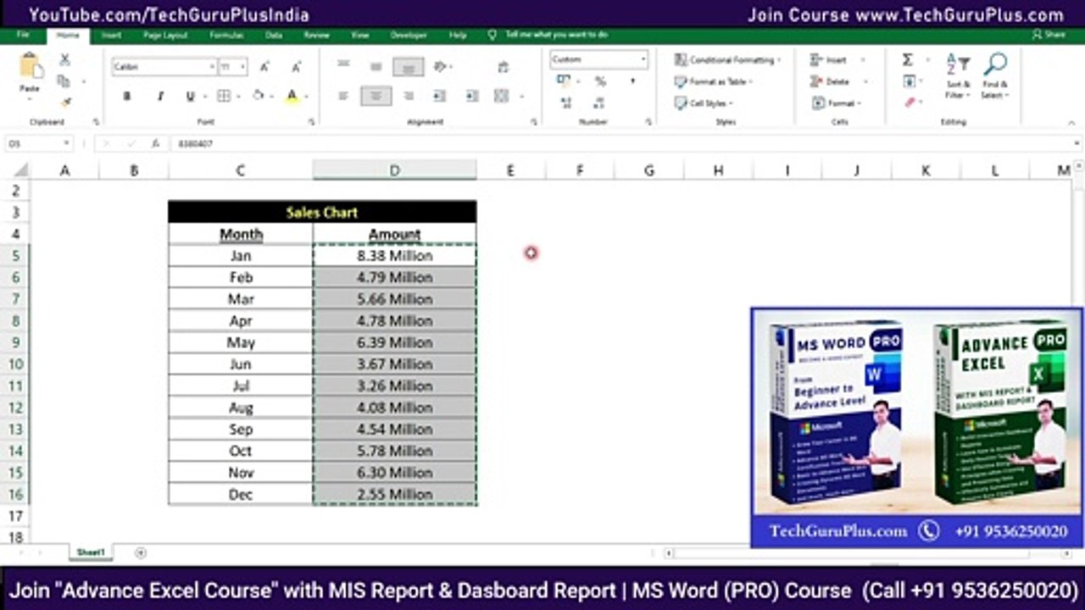The width and height of the screenshot is (1085, 610).
Task: Toggle Middle Align for cells
Action: click(x=376, y=66)
